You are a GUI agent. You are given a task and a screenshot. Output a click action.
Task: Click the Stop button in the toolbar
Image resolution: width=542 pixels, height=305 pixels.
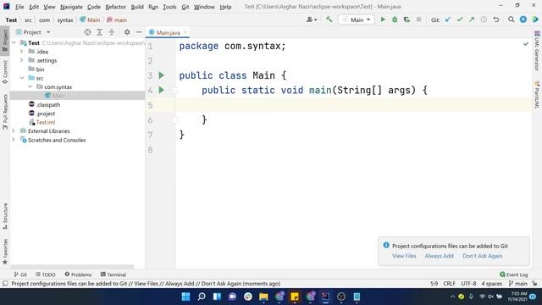418,19
